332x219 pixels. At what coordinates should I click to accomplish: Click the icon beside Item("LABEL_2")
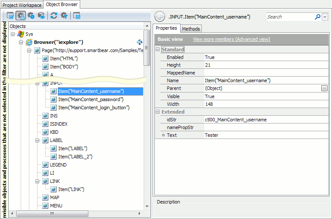53,157
